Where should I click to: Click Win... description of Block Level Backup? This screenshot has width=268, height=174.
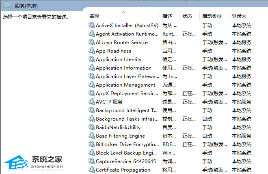(169, 153)
